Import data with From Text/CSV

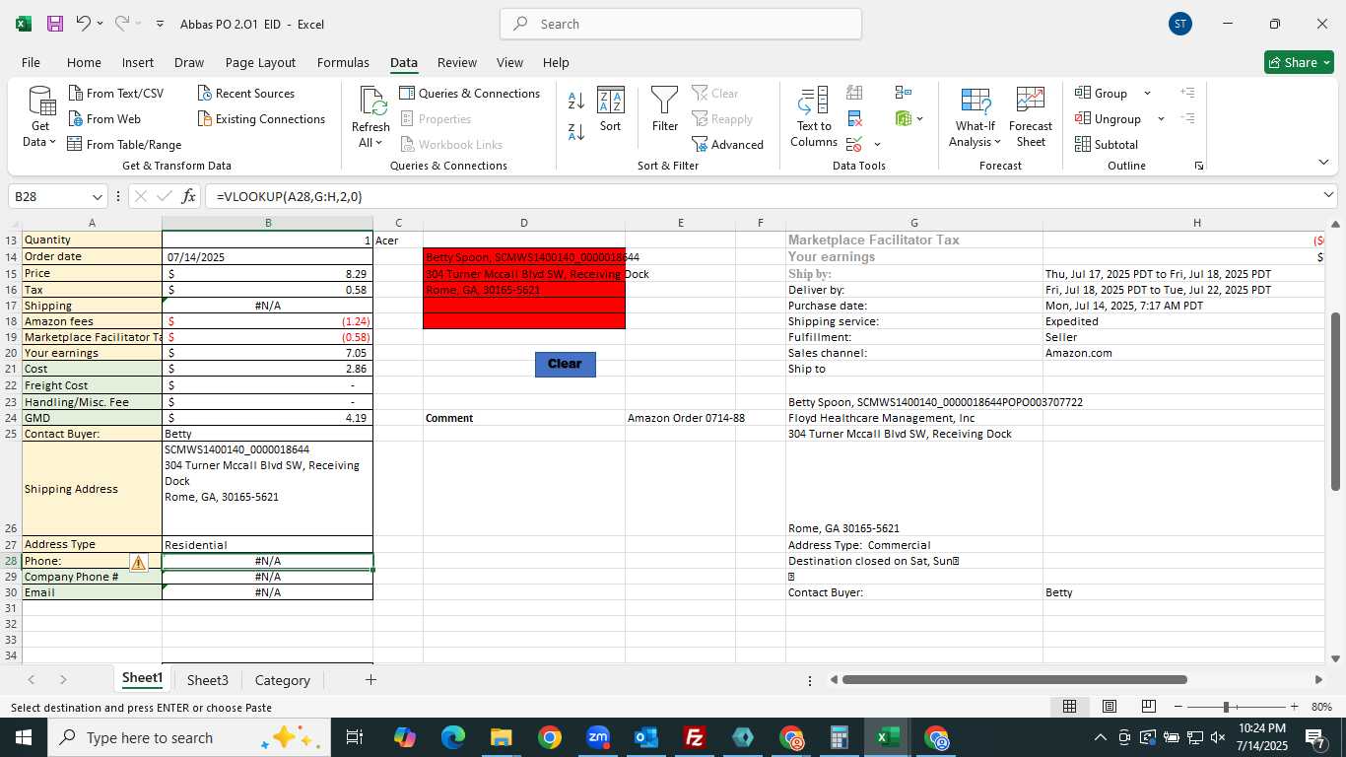[x=116, y=94]
